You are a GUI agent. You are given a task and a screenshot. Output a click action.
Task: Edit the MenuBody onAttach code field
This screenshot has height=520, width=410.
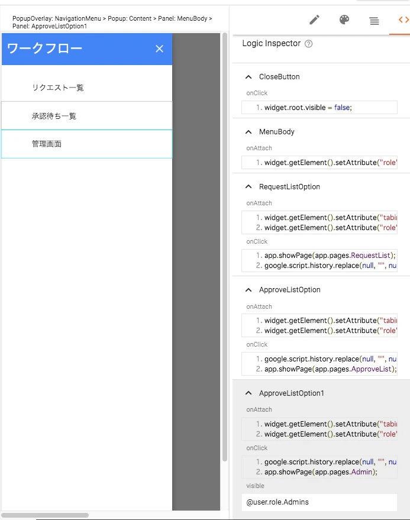[x=319, y=163]
